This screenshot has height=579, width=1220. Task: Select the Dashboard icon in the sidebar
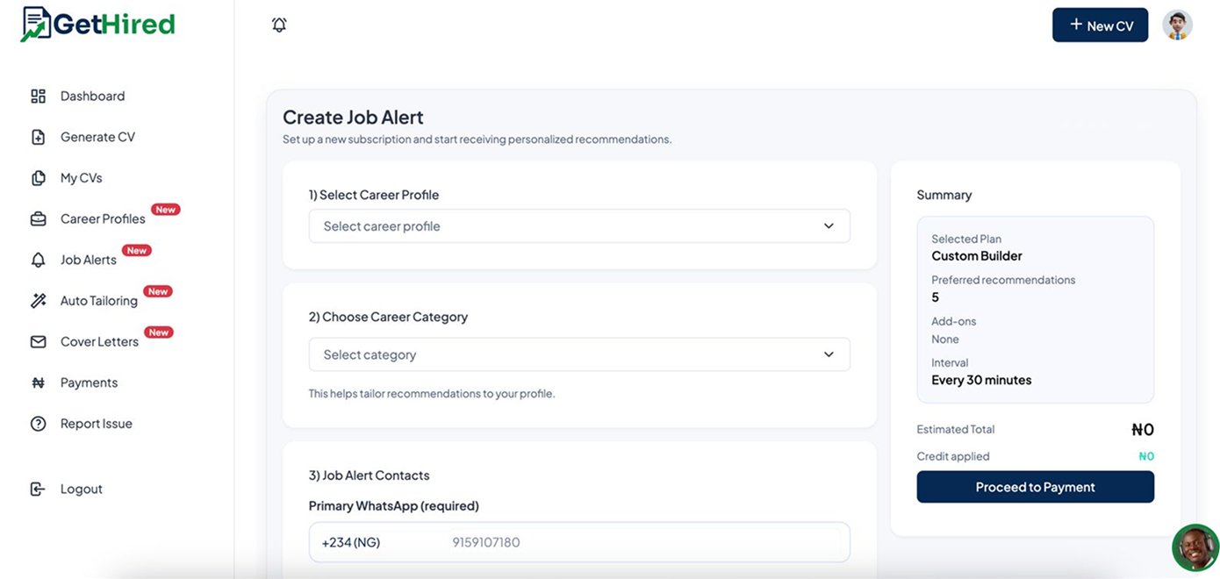point(39,96)
